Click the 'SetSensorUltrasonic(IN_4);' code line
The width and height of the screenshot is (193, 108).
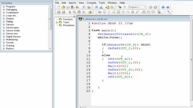124,34
